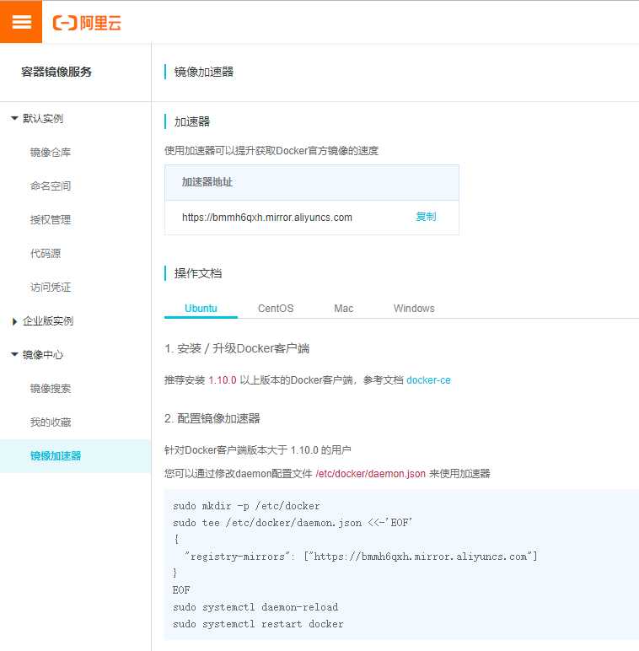Click 镜像中心 group label
639x651 pixels.
43,355
